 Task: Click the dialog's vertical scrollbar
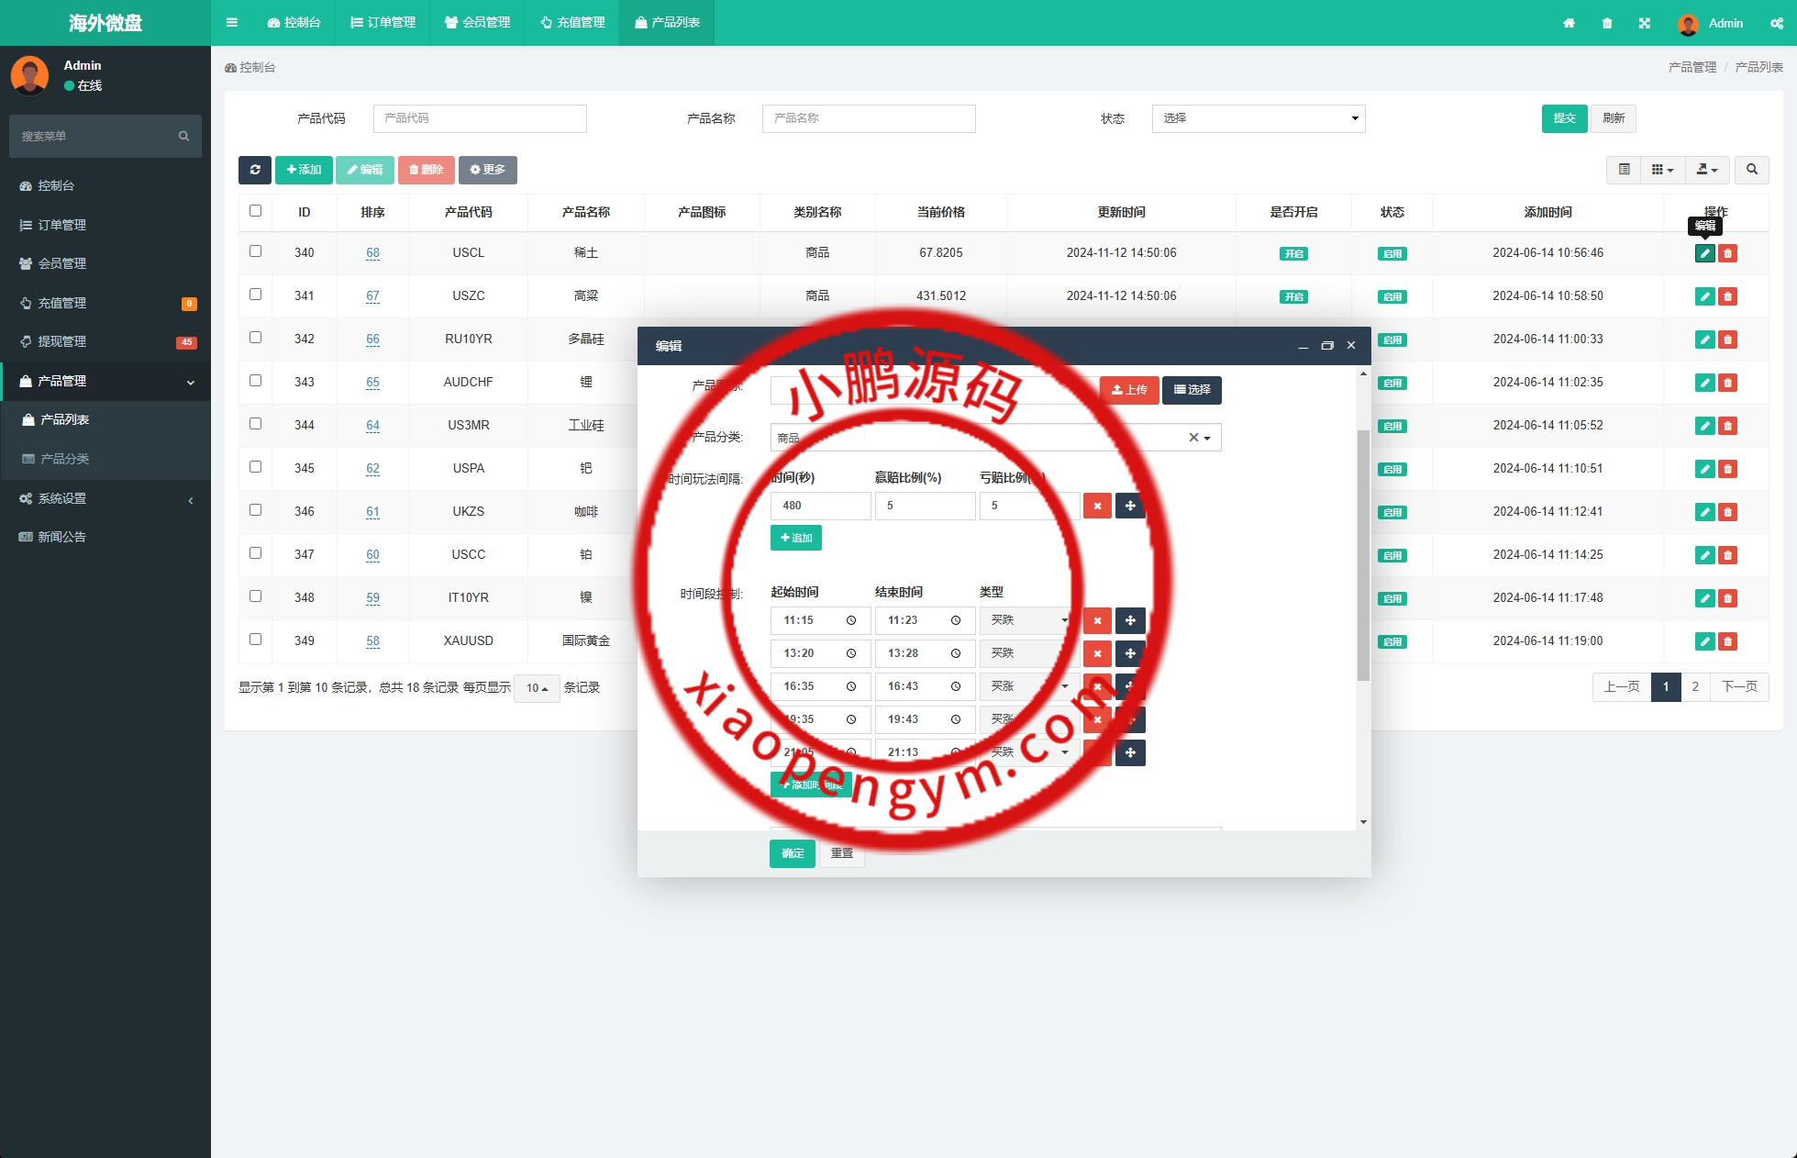click(x=1363, y=555)
